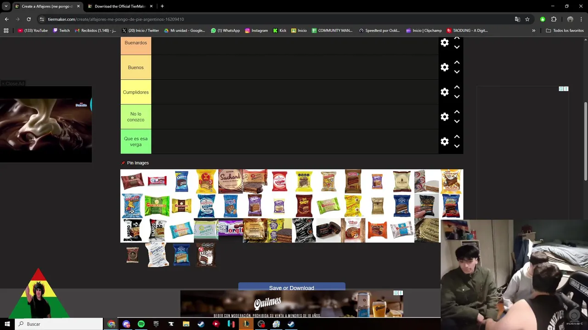588x330 pixels.
Task: Select the black Jorgelin alfajor image
Action: pos(304,230)
